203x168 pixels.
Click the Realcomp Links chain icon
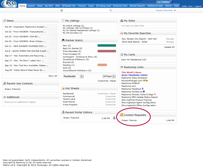[x=122, y=67]
